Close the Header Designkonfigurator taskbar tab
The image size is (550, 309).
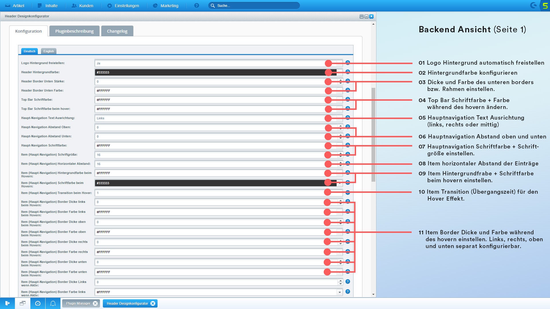click(x=153, y=303)
